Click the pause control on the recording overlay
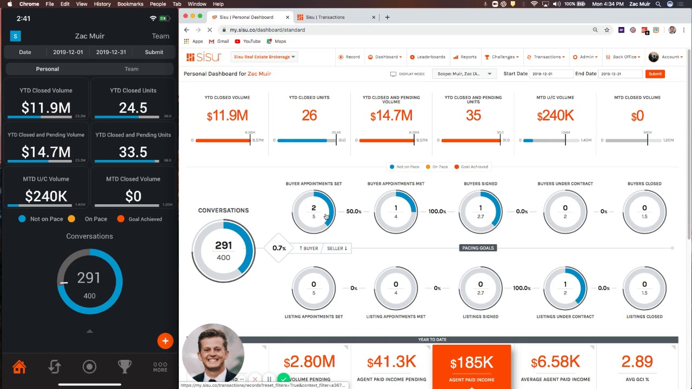The height and width of the screenshot is (389, 692). (x=269, y=379)
